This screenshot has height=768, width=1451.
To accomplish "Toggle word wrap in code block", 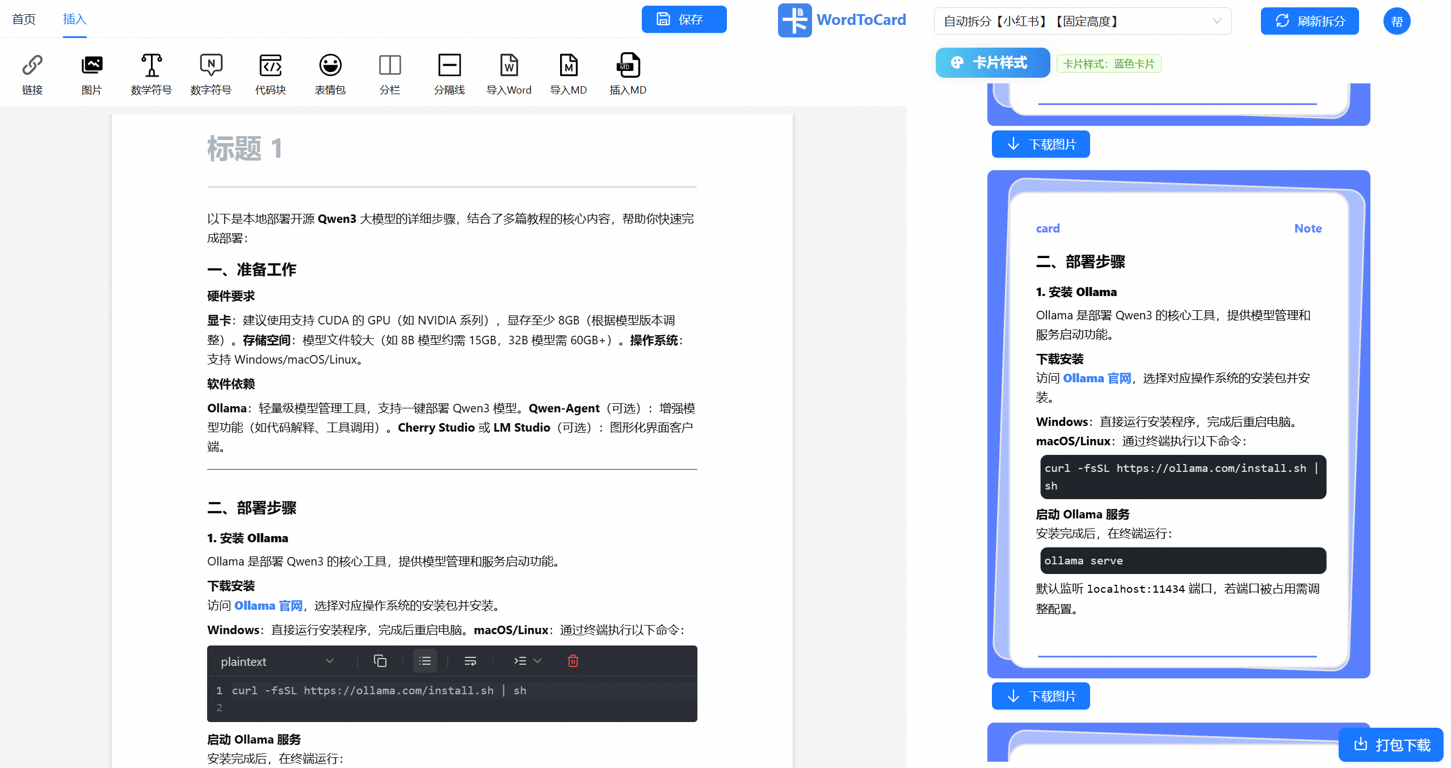I will [x=470, y=661].
